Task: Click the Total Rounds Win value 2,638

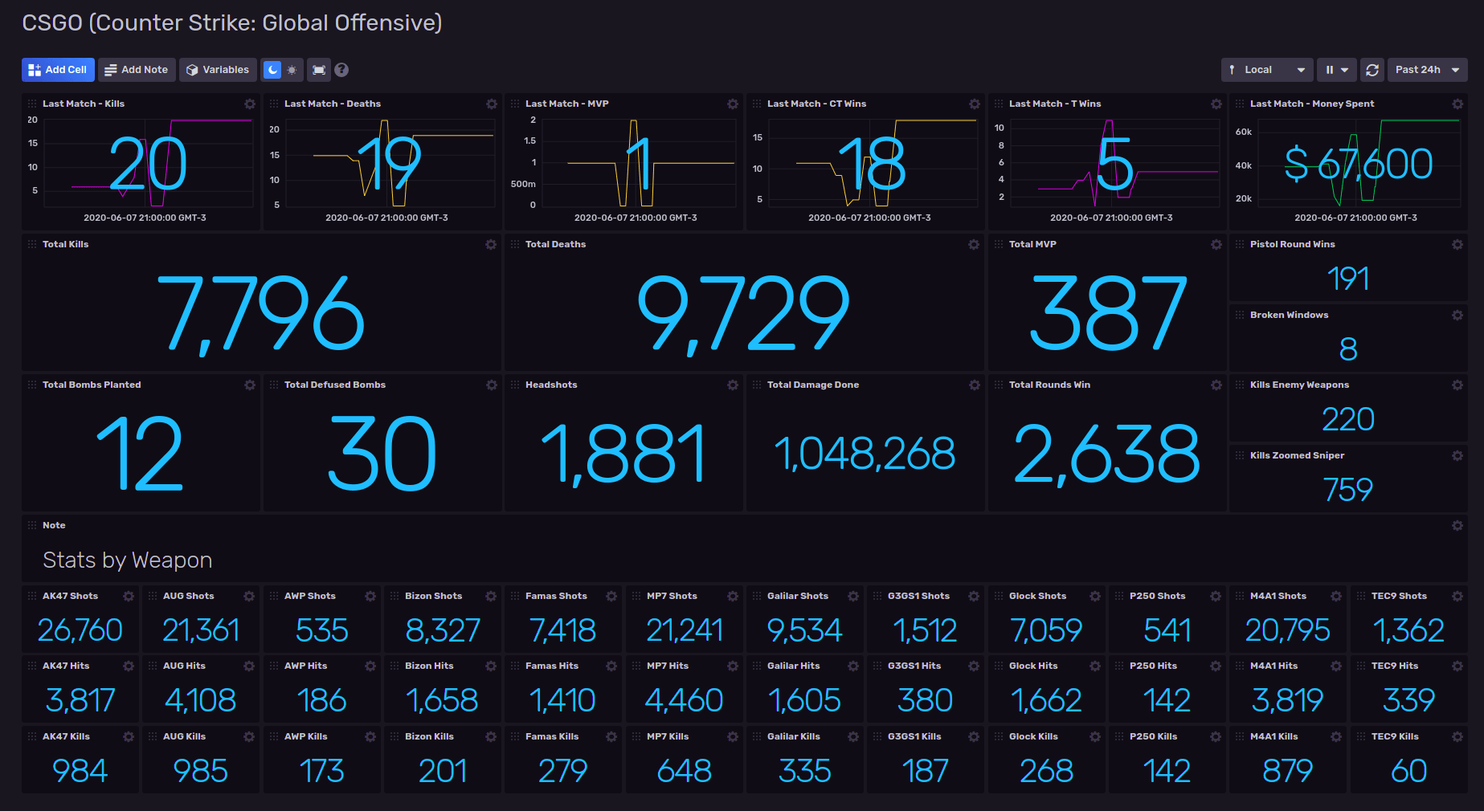Action: pos(1108,454)
